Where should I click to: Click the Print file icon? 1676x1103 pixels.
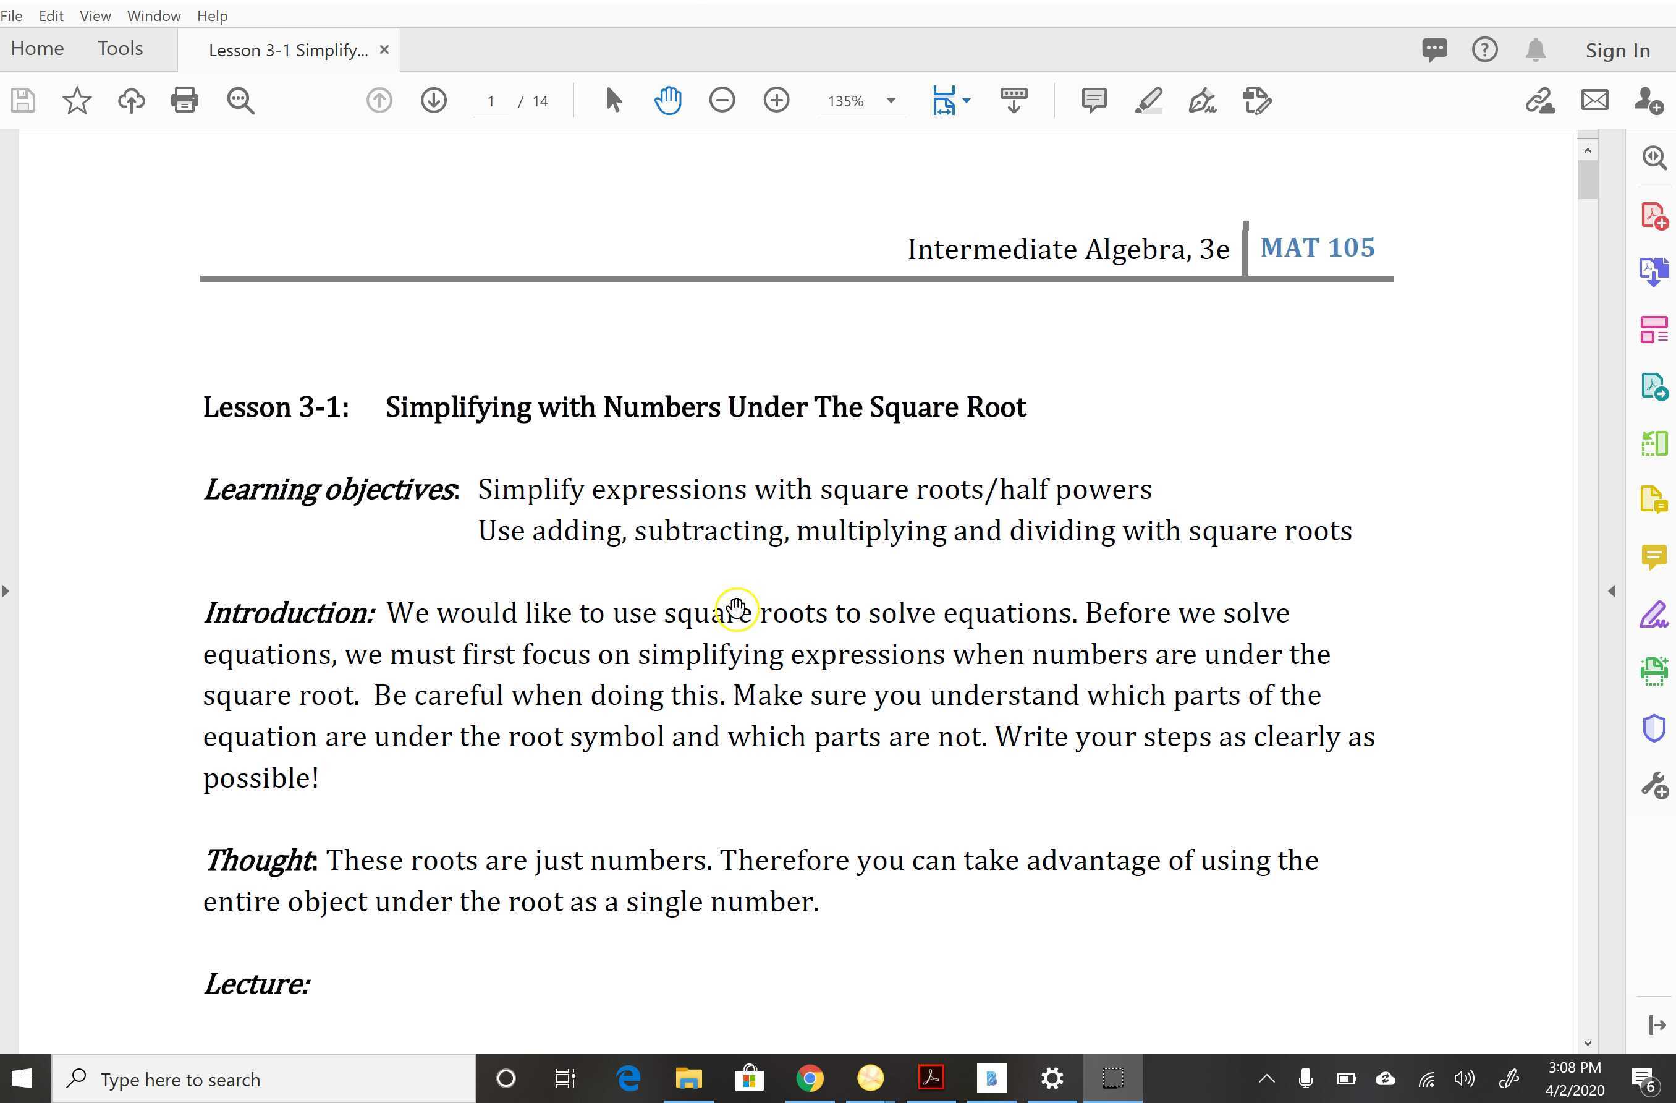point(185,100)
